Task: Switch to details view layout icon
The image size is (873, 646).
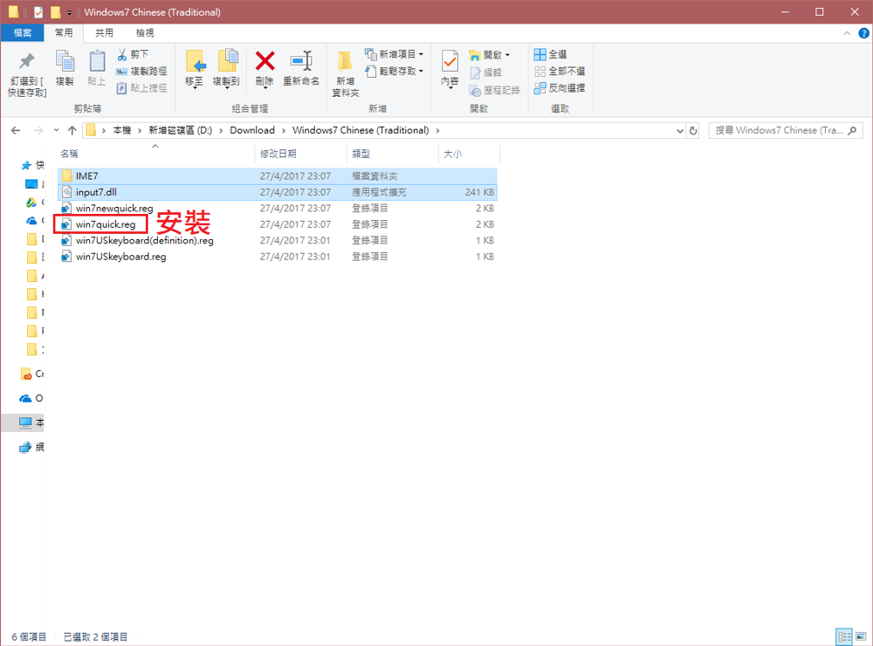Action: (844, 636)
